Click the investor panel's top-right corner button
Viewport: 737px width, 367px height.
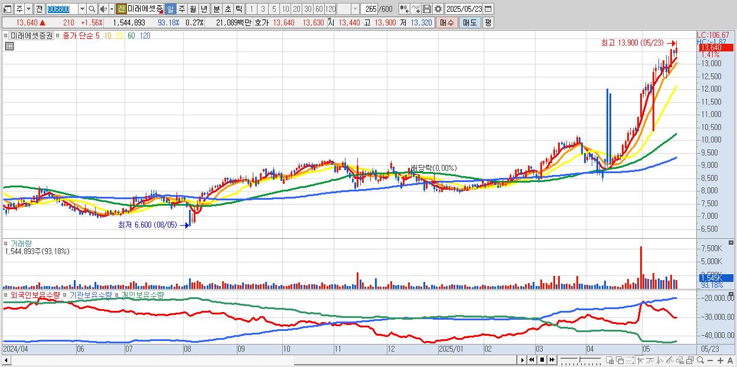(x=732, y=294)
